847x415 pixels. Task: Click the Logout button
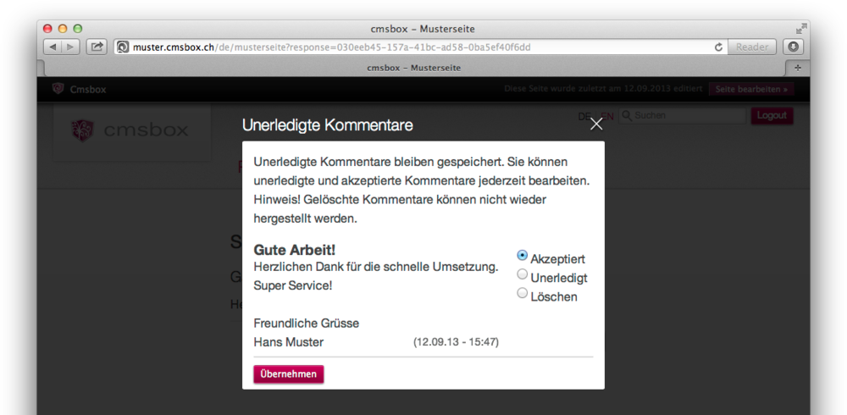pos(772,116)
